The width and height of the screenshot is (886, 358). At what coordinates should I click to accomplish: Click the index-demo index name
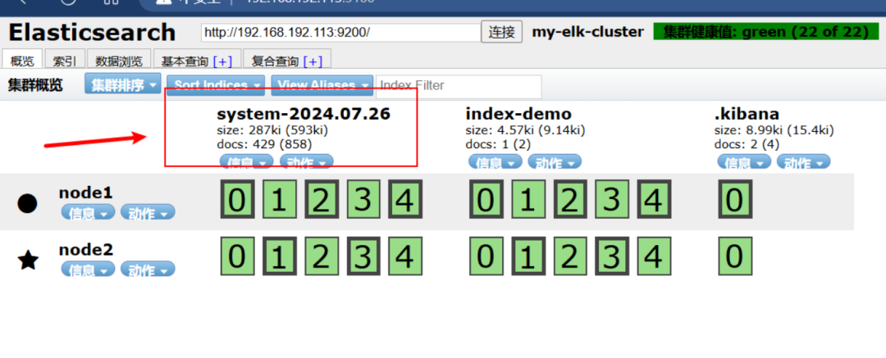click(518, 114)
